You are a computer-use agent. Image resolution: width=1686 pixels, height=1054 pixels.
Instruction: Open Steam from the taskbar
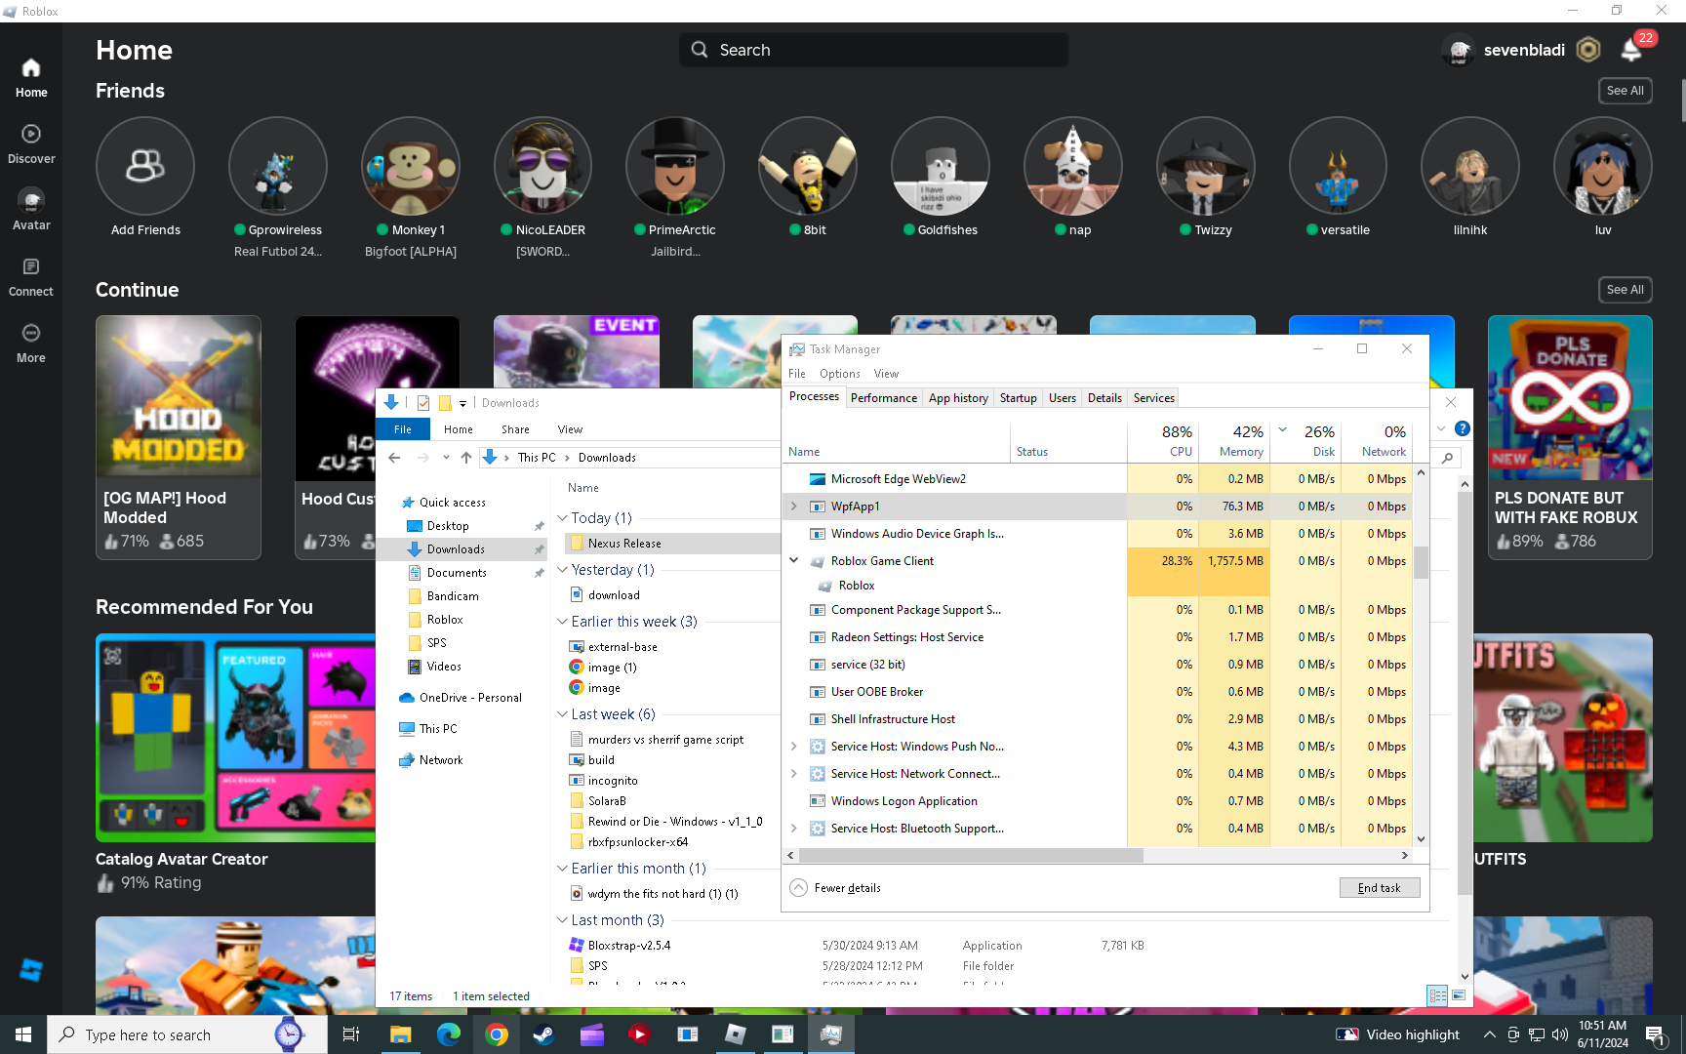543,1034
